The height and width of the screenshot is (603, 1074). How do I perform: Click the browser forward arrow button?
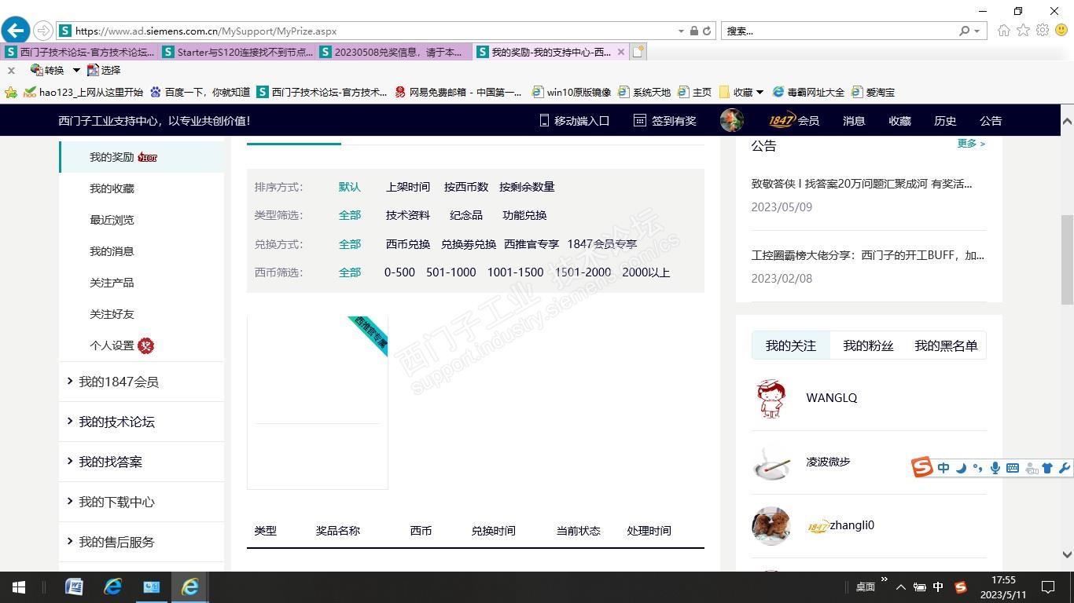[43, 31]
